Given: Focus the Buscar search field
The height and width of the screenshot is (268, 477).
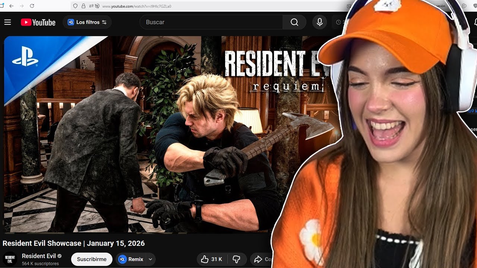Looking at the screenshot, I should click(x=211, y=22).
